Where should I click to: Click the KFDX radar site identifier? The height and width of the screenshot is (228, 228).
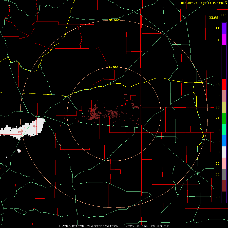click(130, 226)
